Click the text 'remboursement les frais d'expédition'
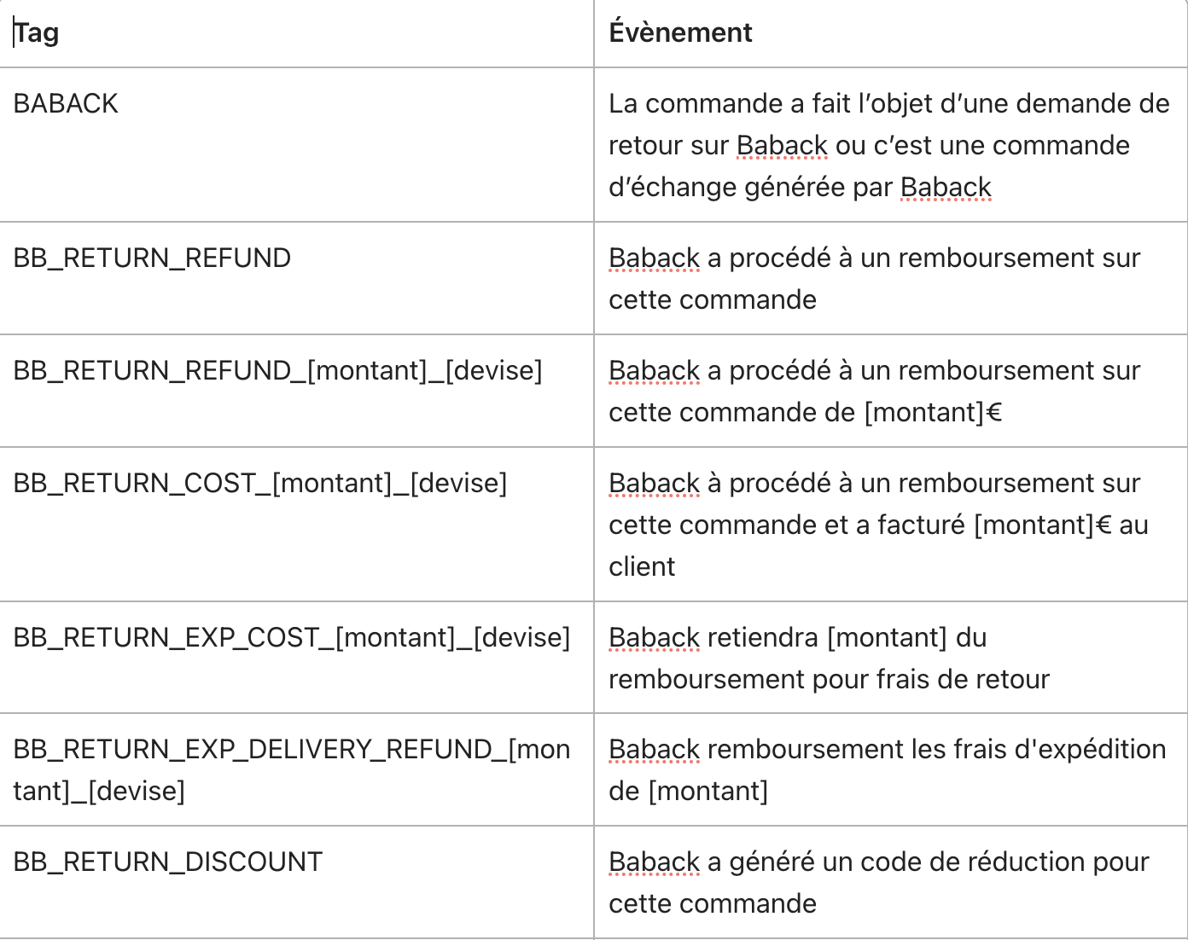 click(x=936, y=750)
